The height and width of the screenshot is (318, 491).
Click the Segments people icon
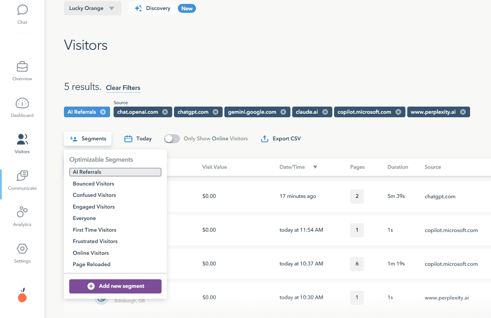click(x=73, y=139)
